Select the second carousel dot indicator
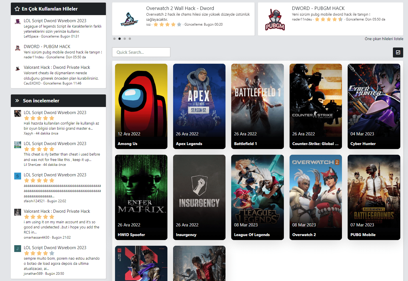This screenshot has width=408, height=281. tap(120, 39)
